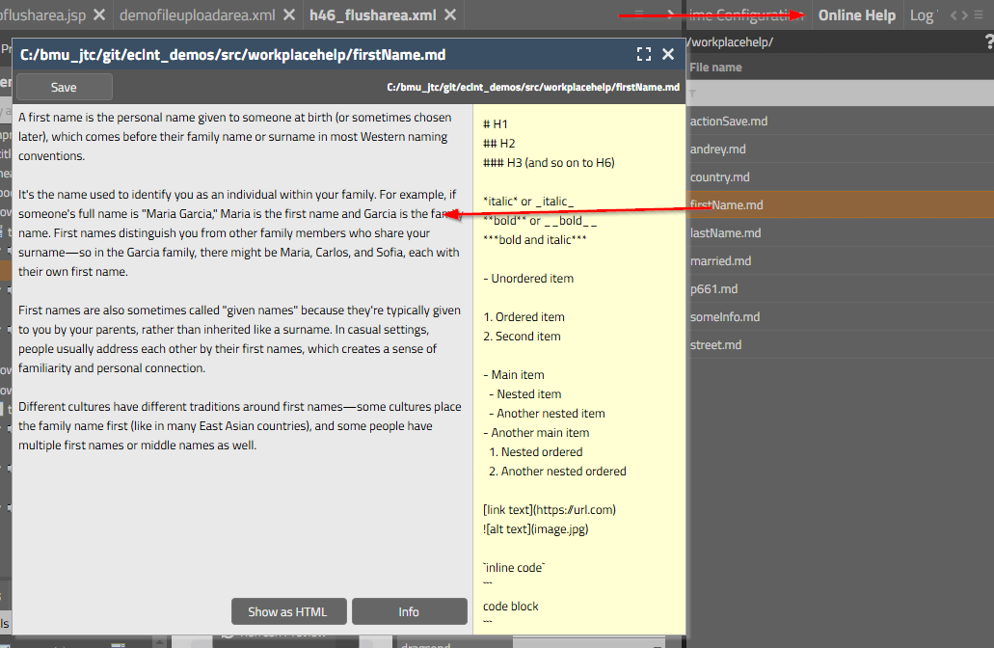The image size is (994, 648).
Task: Switch to the Online Help tab
Action: point(856,14)
